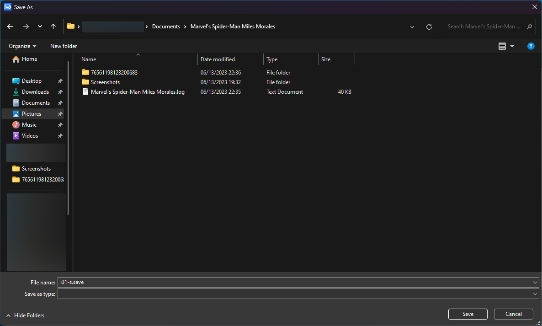Image resolution: width=542 pixels, height=326 pixels.
Task: Open the Save as type combo box
Action: pyautogui.click(x=298, y=294)
